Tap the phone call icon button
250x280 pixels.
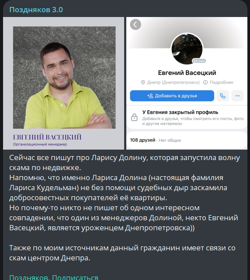(x=222, y=96)
